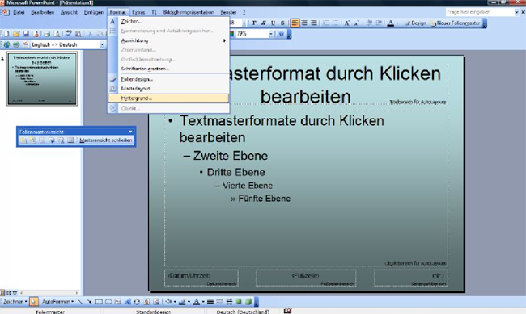This screenshot has width=526, height=314.
Task: Open Folienmasteransicht toolbar options arrow
Action: coord(130,132)
